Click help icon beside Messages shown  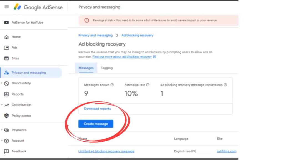click(112, 85)
